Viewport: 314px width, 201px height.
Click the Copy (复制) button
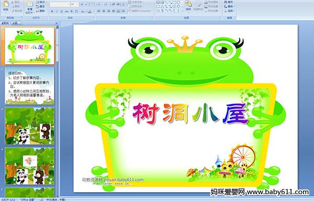coord(16,6)
